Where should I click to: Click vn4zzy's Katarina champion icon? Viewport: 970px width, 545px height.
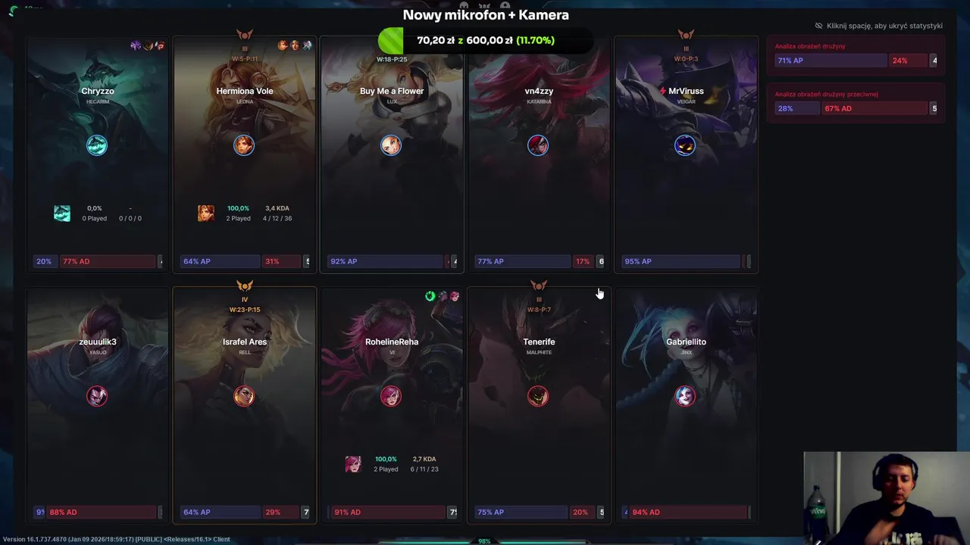pyautogui.click(x=538, y=145)
